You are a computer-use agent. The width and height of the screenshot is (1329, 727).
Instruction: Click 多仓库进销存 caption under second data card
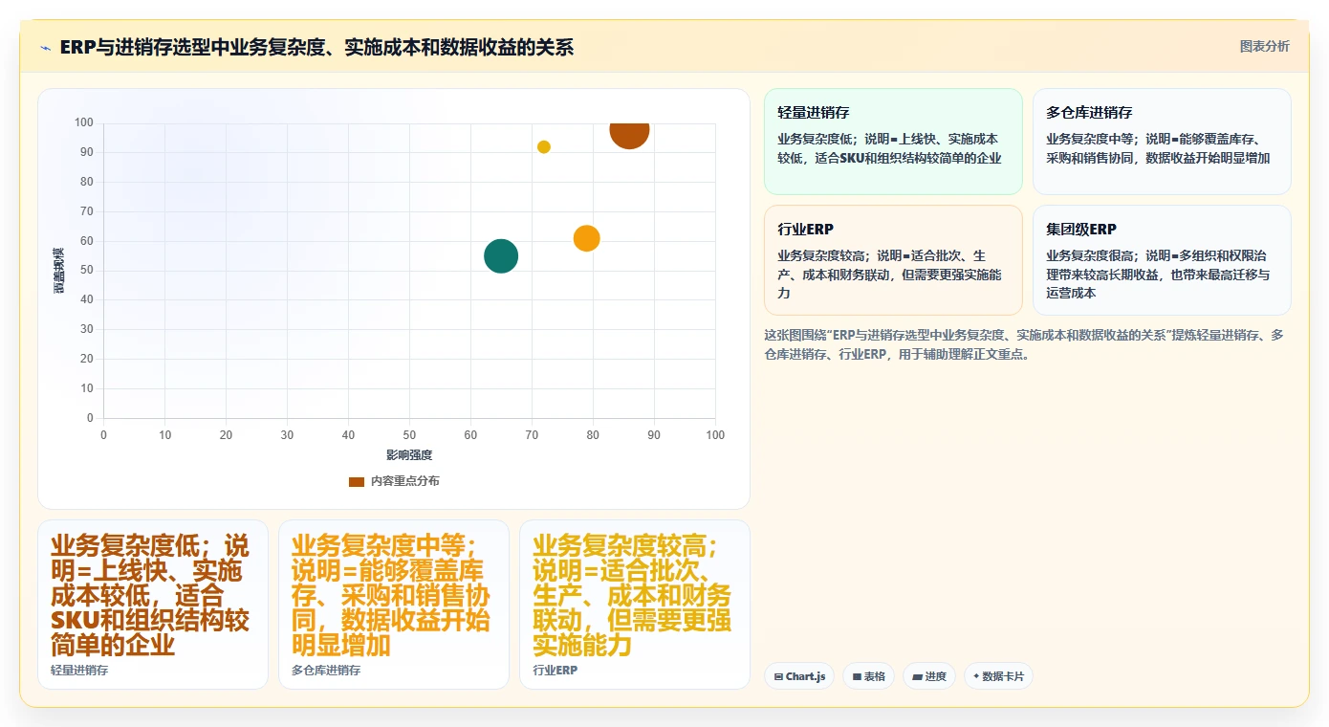[x=326, y=671]
